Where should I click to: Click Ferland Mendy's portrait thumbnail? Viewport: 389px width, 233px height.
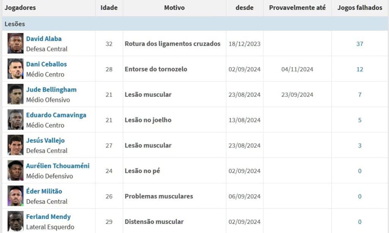(x=15, y=221)
